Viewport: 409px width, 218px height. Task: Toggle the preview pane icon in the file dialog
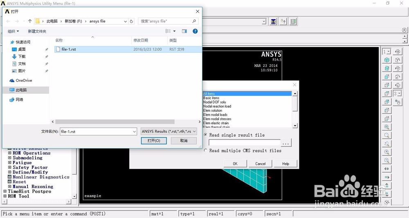coord(184,31)
